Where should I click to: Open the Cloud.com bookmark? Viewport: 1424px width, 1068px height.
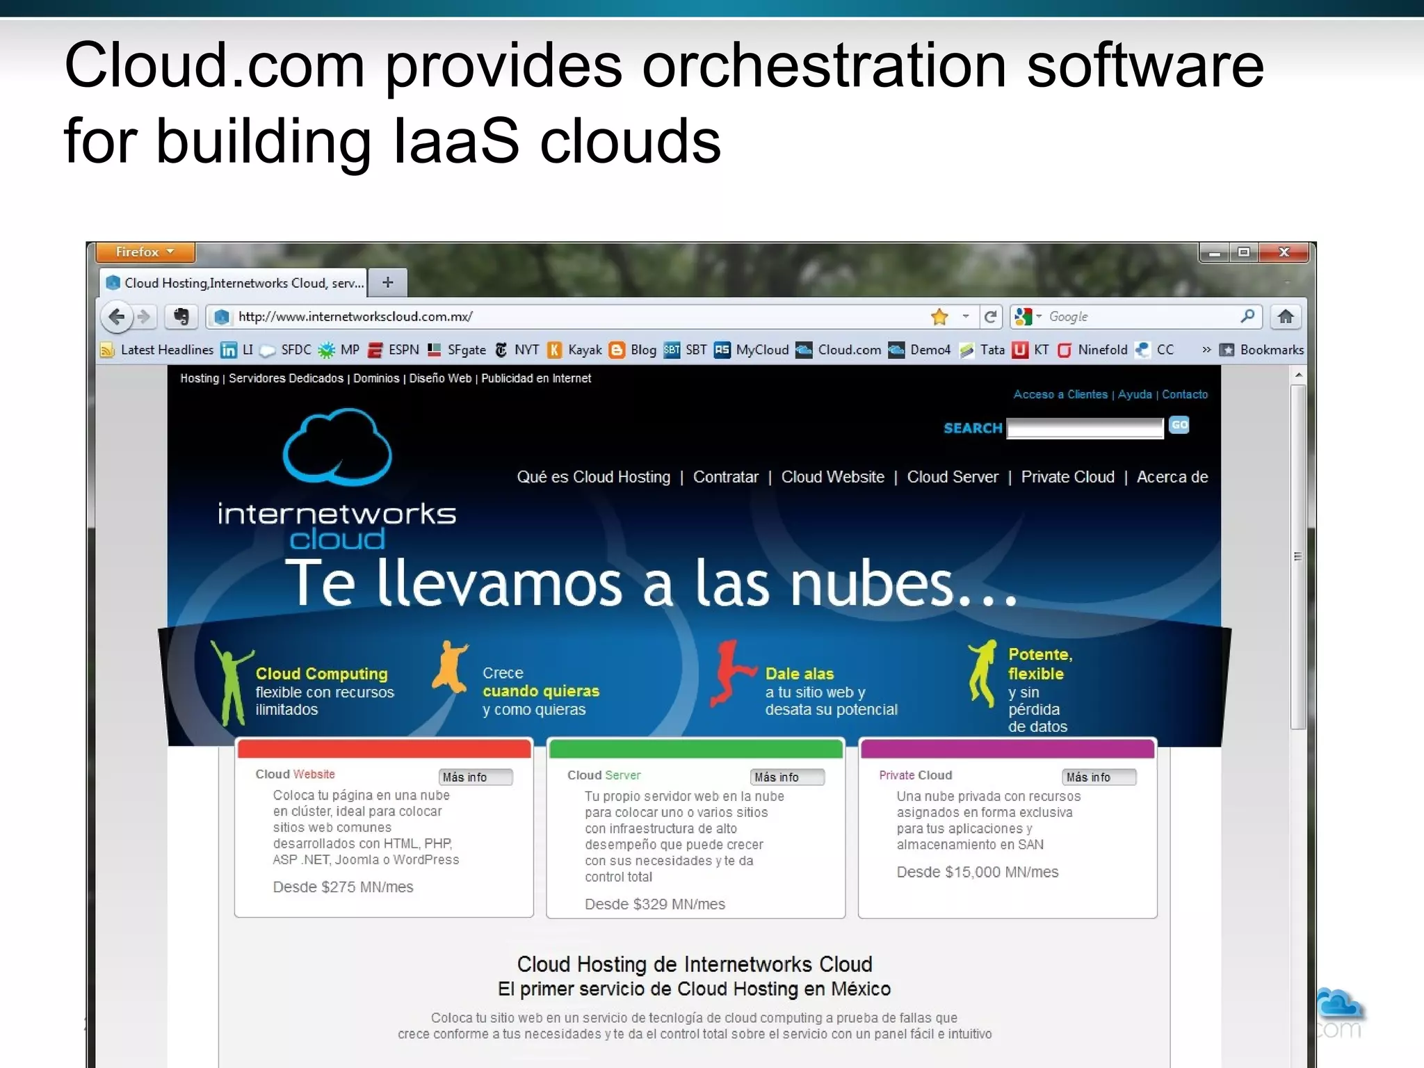pyautogui.click(x=839, y=350)
